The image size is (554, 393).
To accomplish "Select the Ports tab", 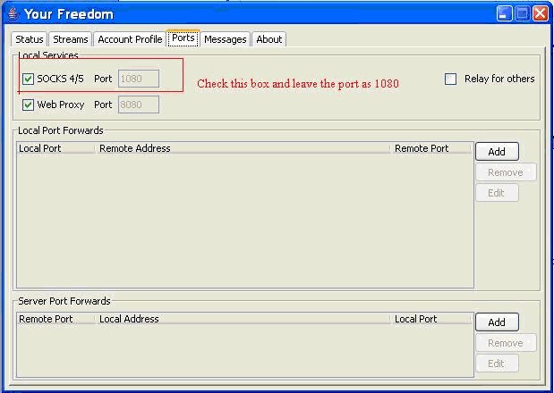I will coord(183,38).
